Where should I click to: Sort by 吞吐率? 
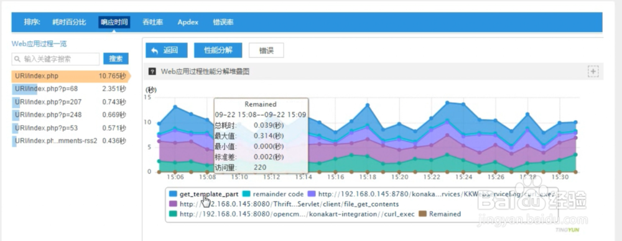click(153, 22)
